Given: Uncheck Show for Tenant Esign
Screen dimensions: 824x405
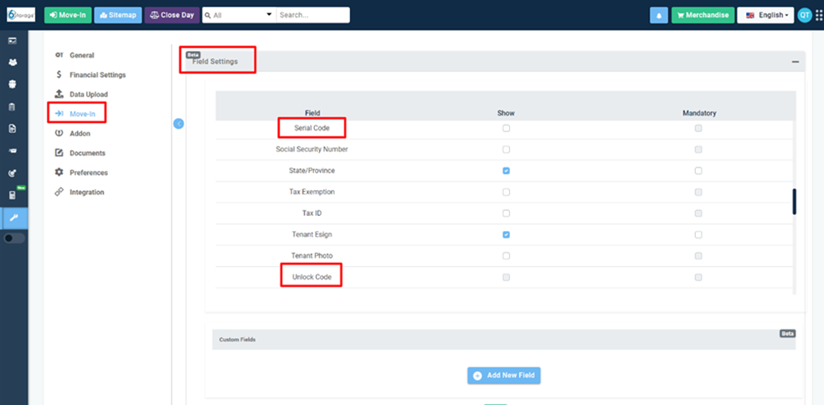Looking at the screenshot, I should [x=506, y=235].
